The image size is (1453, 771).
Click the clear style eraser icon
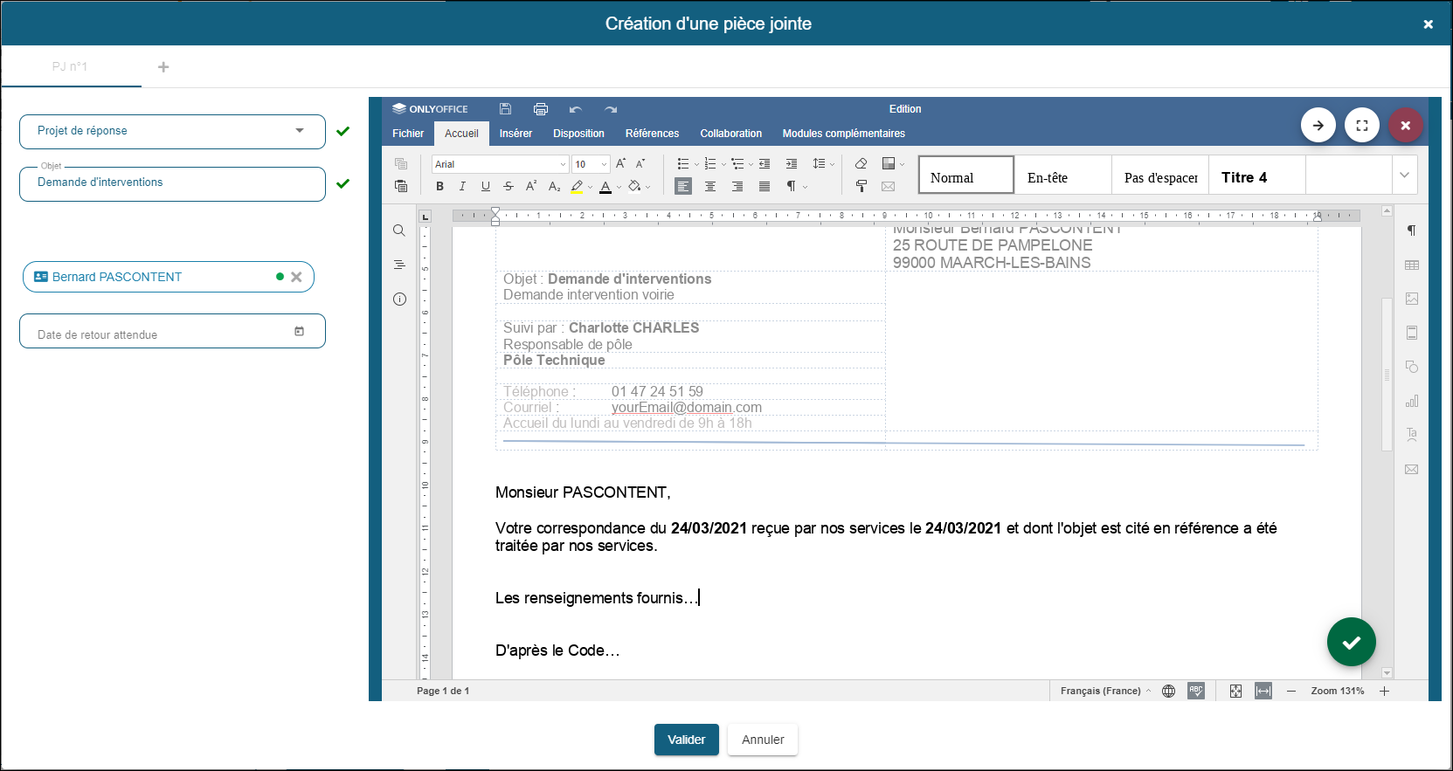coord(861,163)
